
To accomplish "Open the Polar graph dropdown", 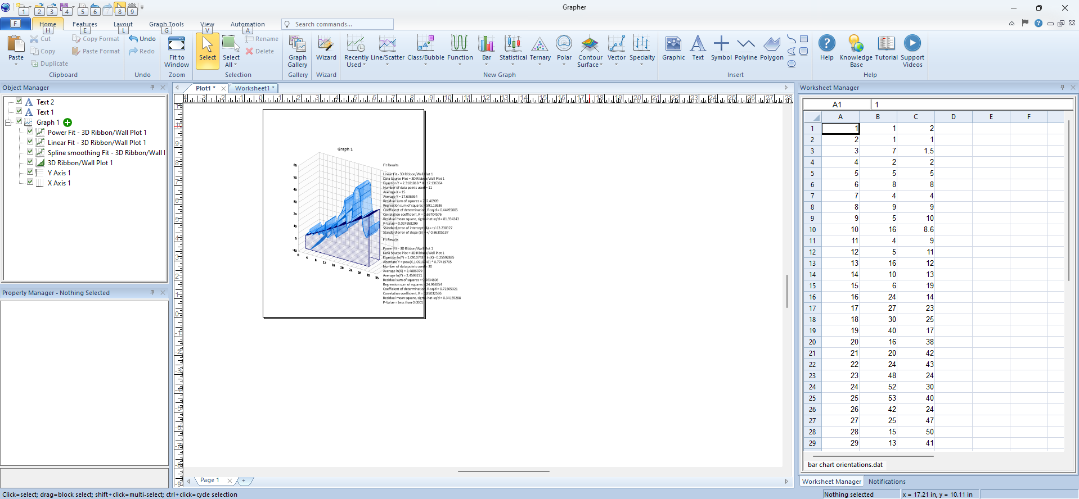I will [x=564, y=51].
